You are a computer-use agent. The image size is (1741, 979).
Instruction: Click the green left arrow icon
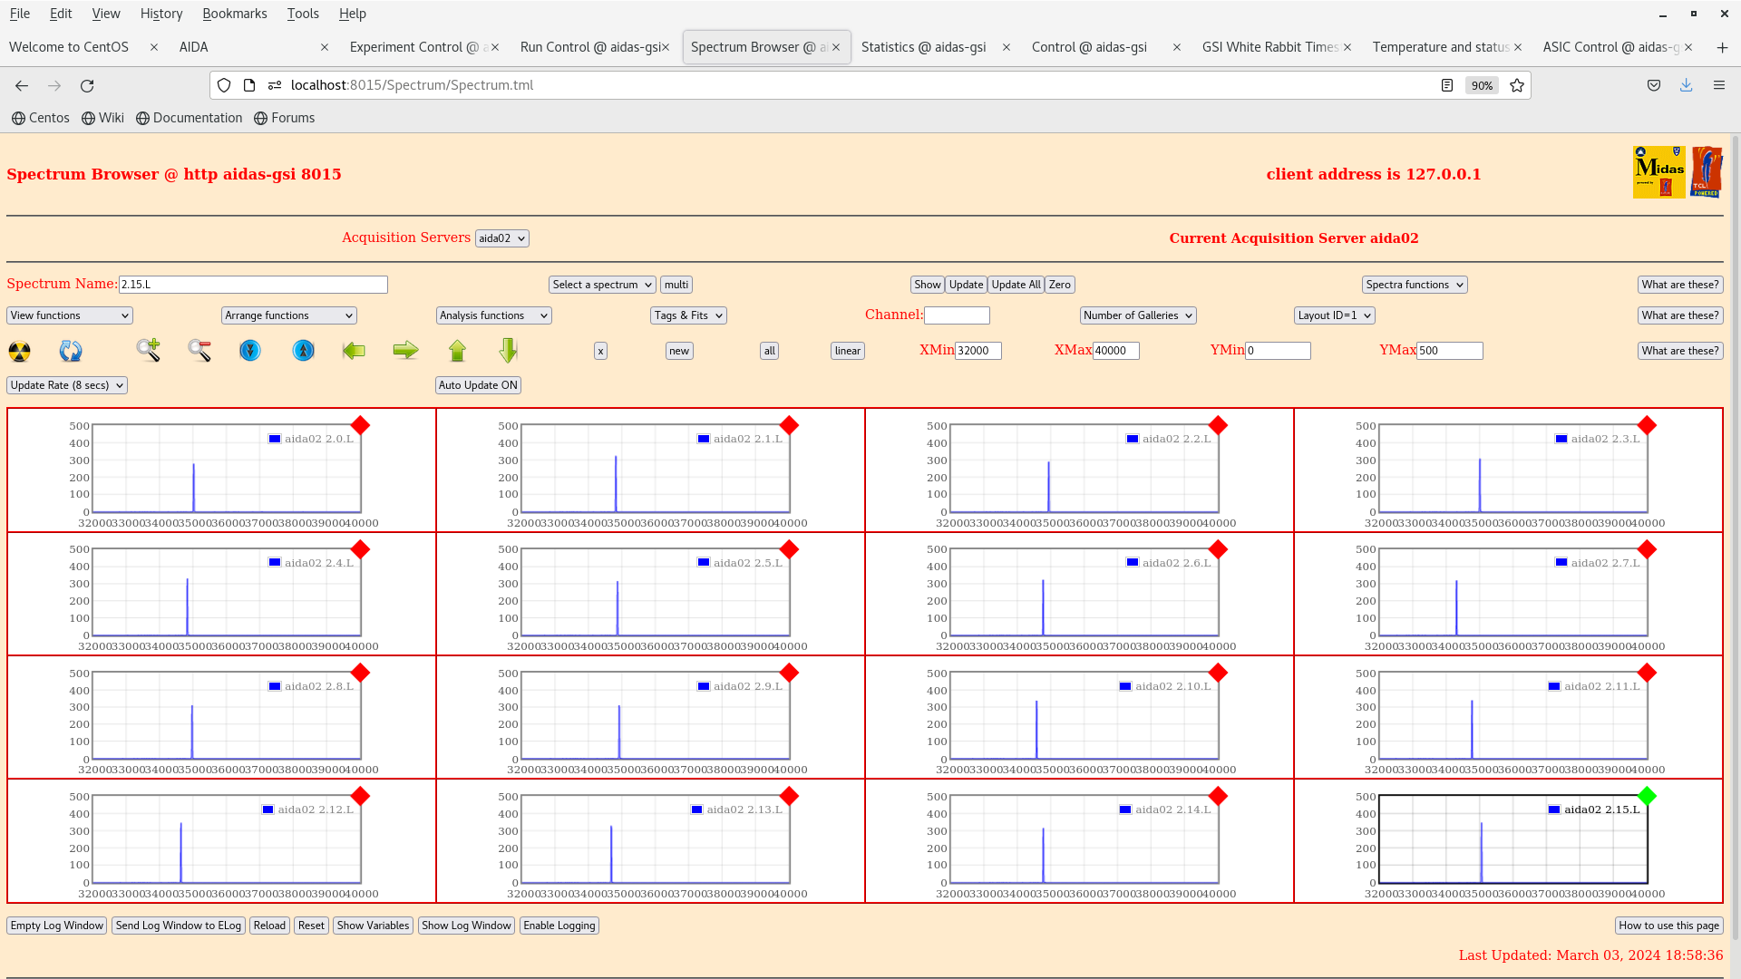click(x=354, y=350)
